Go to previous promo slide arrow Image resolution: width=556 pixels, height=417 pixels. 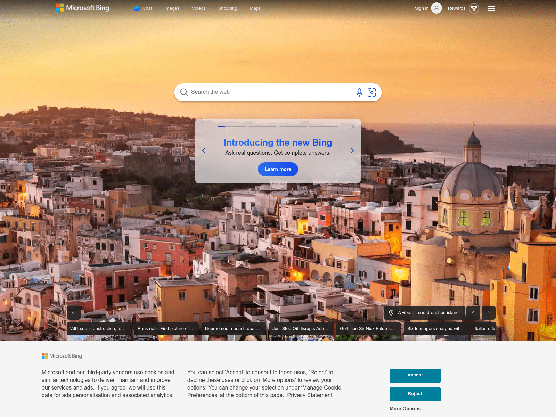pyautogui.click(x=204, y=151)
